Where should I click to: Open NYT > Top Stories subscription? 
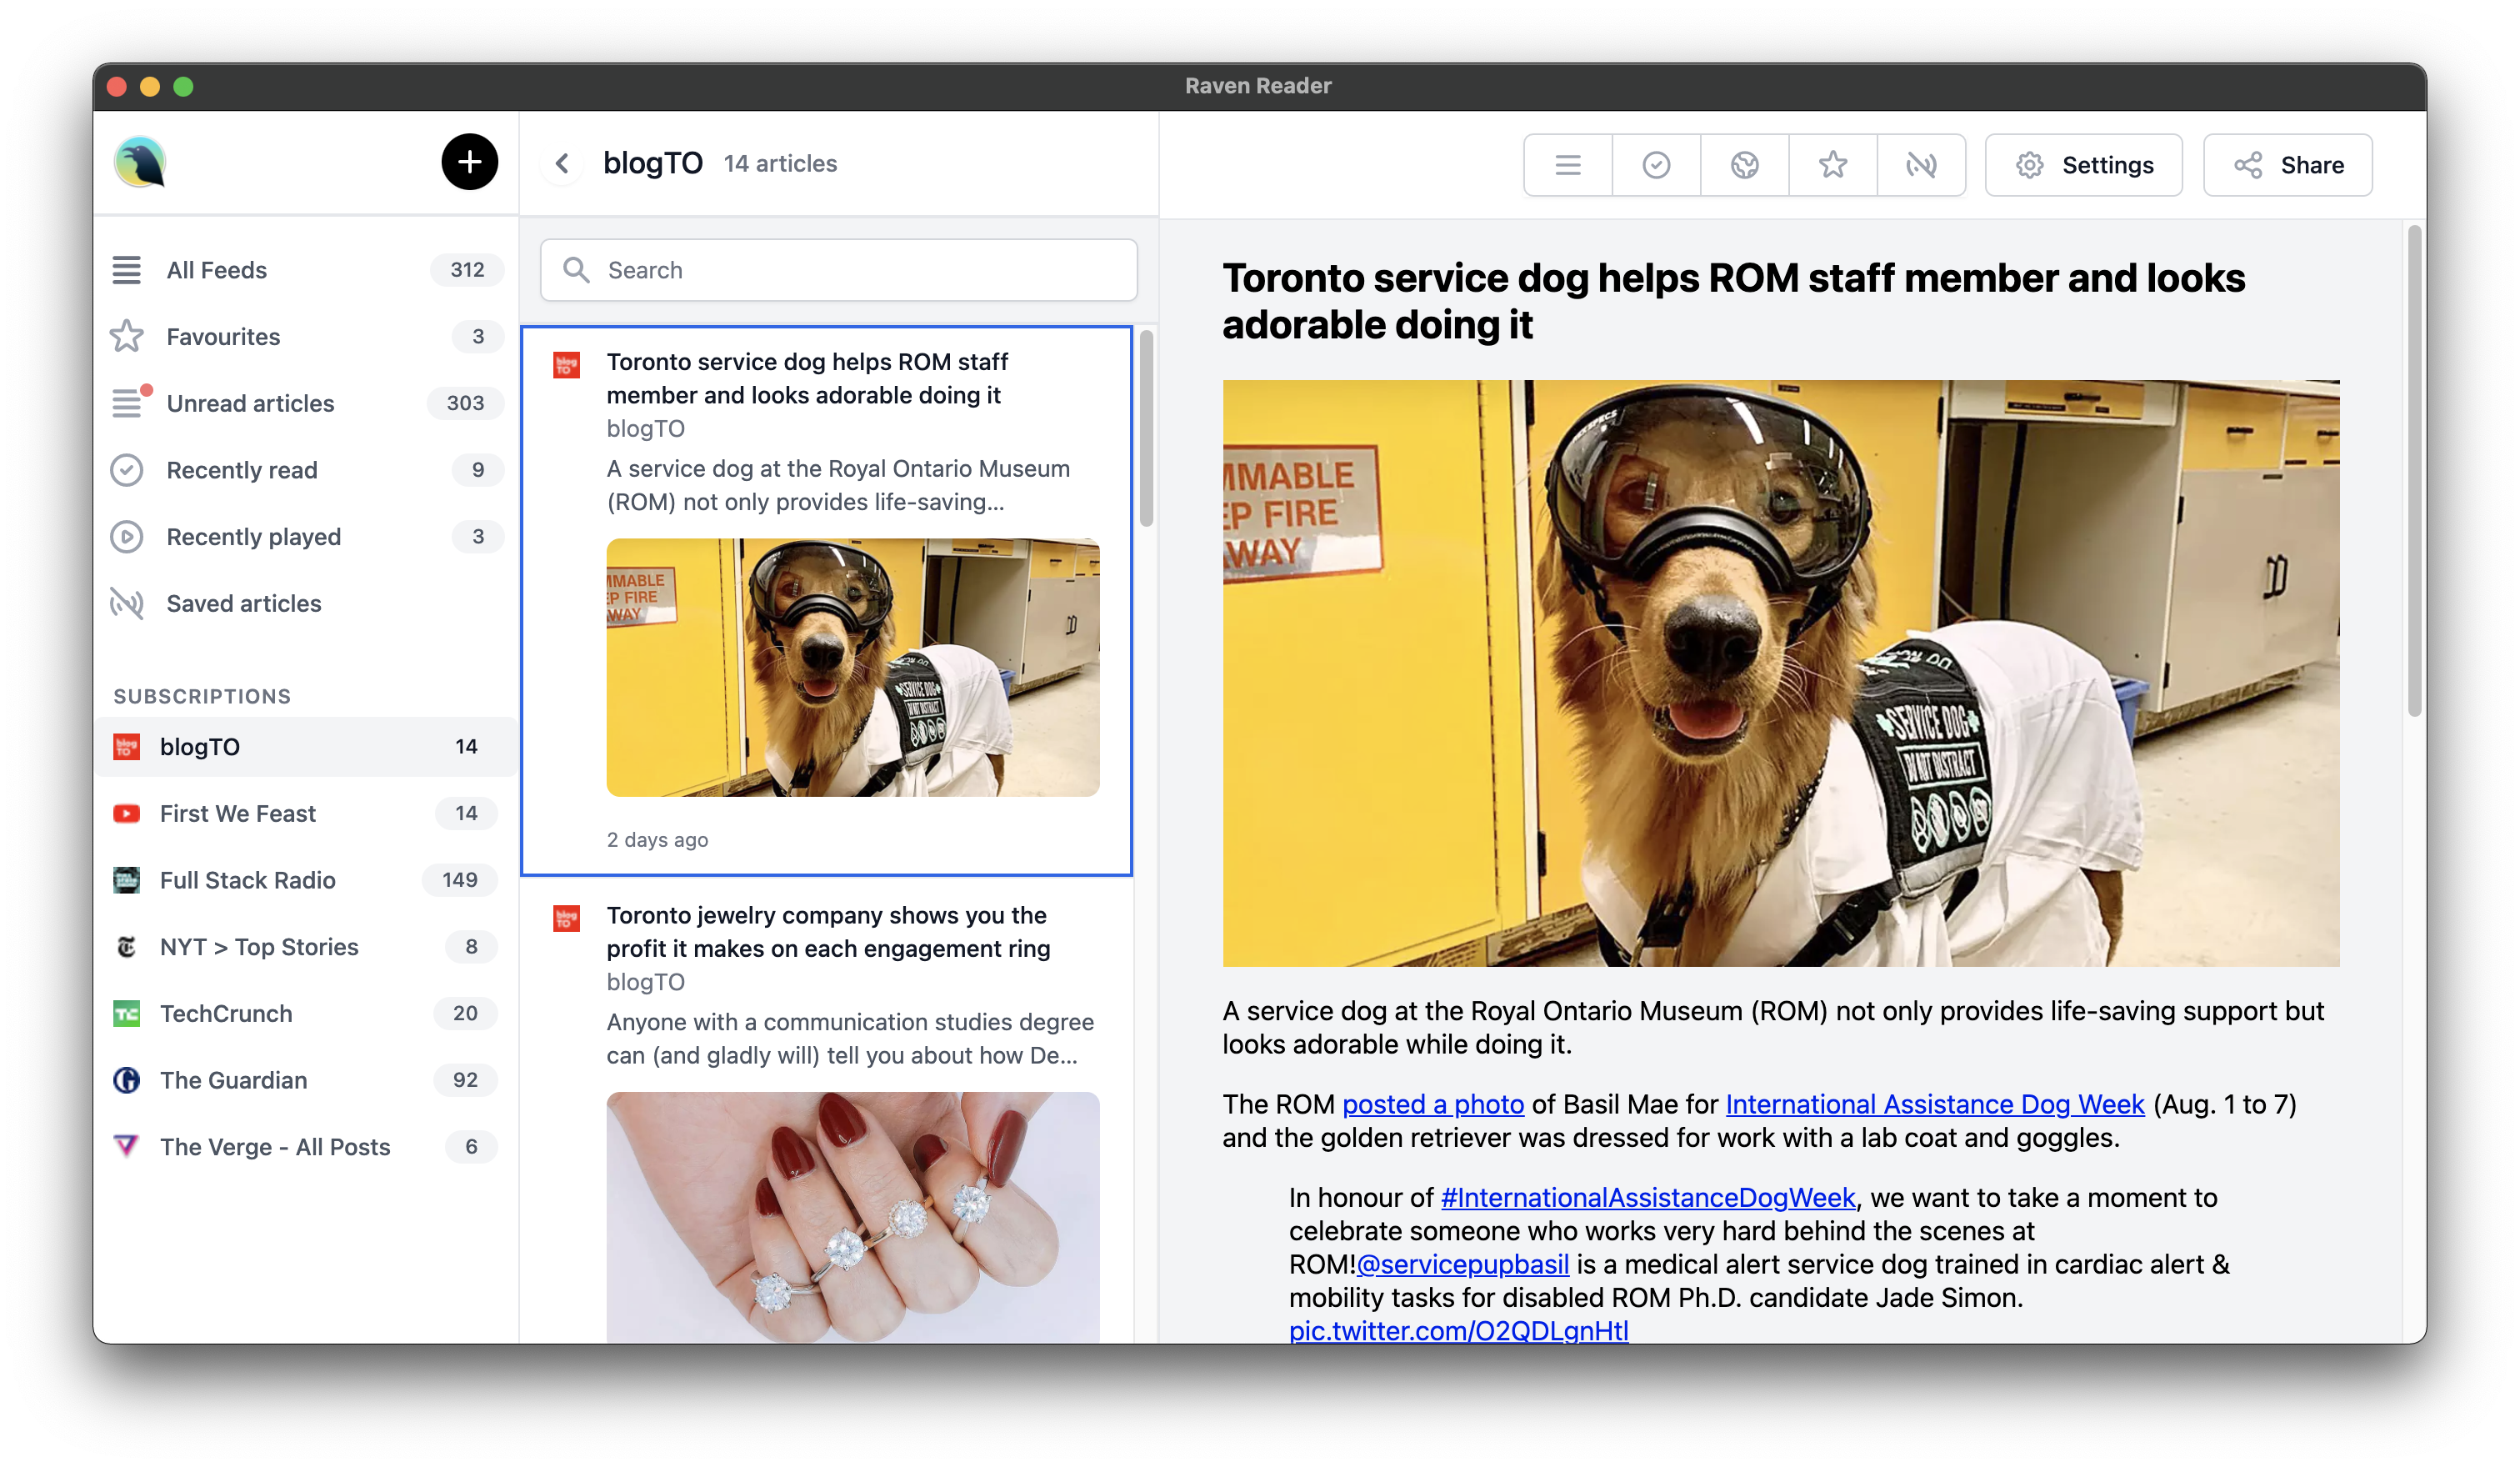click(x=259, y=946)
